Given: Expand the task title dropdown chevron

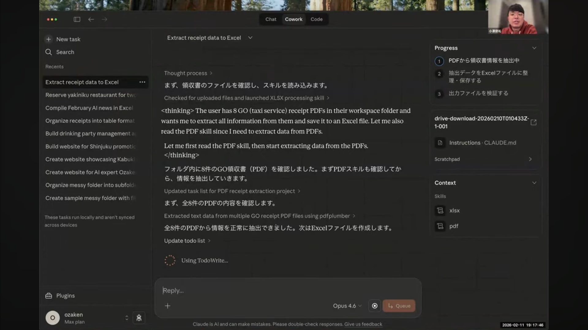Looking at the screenshot, I should pos(250,38).
